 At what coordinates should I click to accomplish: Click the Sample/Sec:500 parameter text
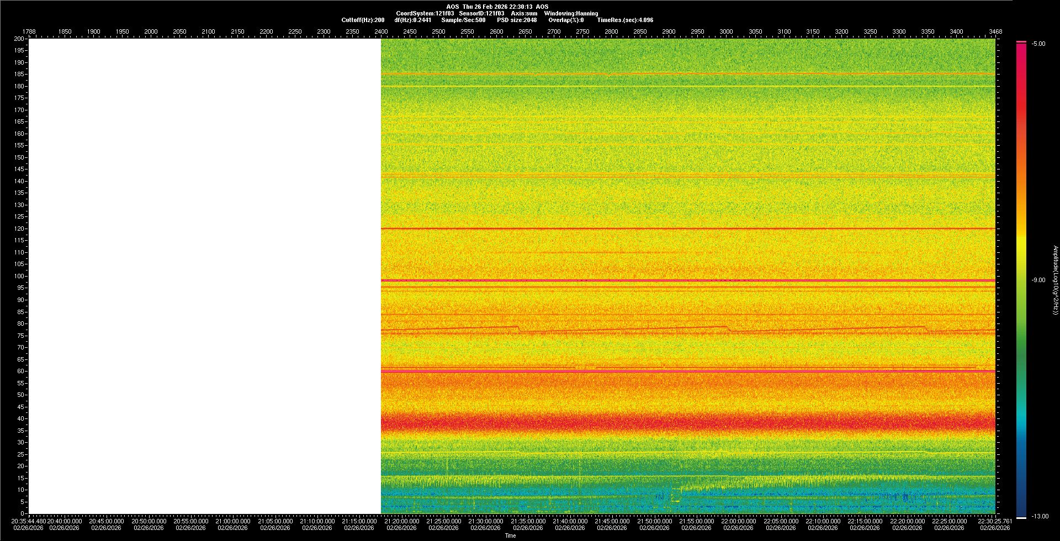[463, 20]
